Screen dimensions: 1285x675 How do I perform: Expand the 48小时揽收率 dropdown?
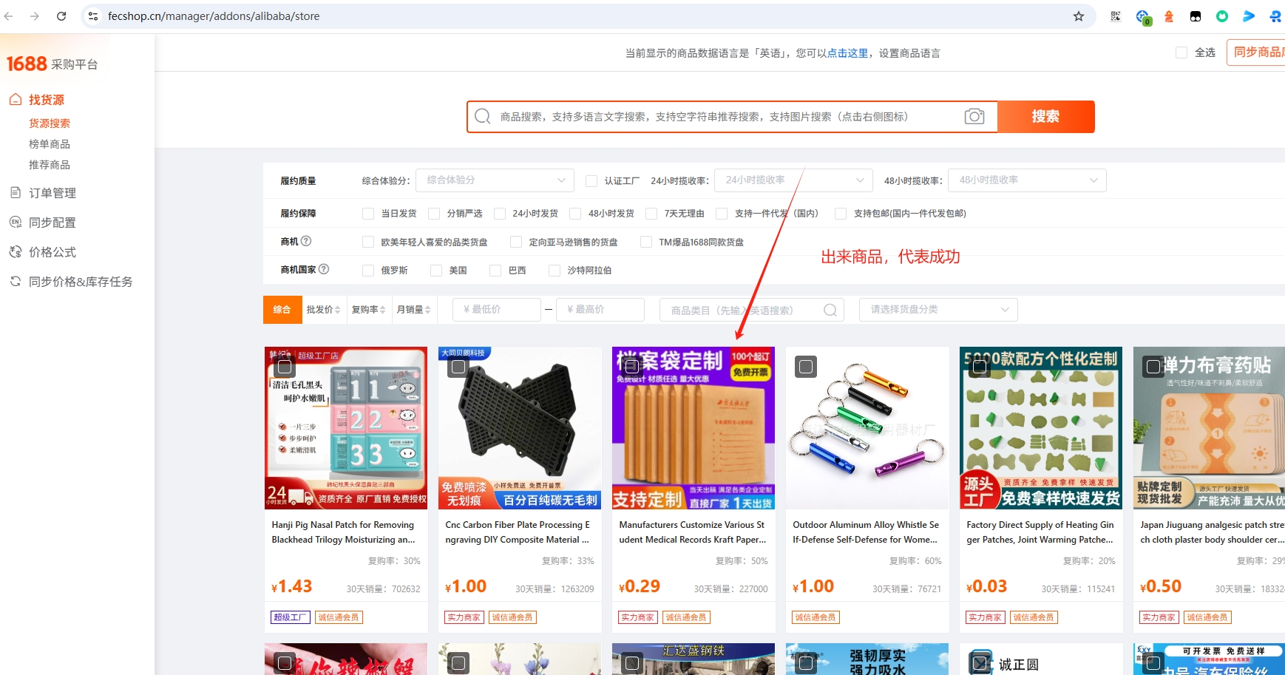pos(1027,180)
